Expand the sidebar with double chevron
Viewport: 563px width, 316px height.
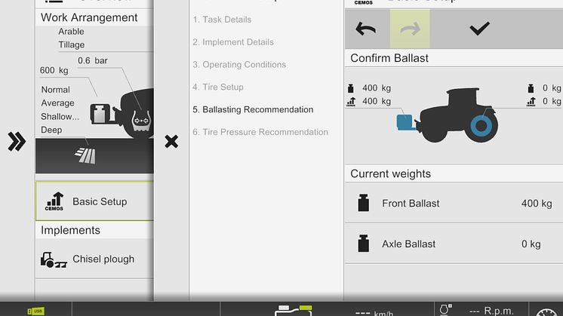pos(17,141)
